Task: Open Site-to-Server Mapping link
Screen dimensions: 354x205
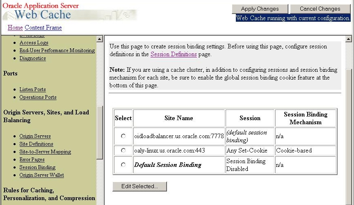Action: pos(45,152)
